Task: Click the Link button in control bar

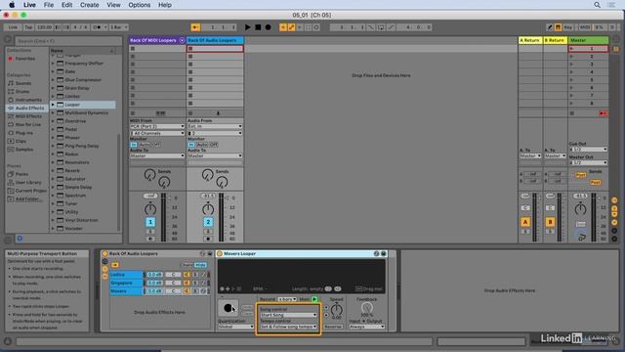Action: click(x=13, y=27)
